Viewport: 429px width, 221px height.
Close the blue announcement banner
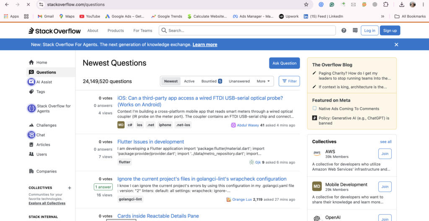tap(396, 45)
